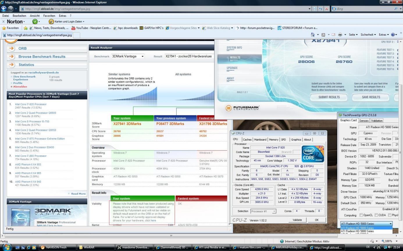Click the SYSTEM INFO item in 3DMark Vantage
This screenshot has height=251, width=403.
tap(234, 48)
